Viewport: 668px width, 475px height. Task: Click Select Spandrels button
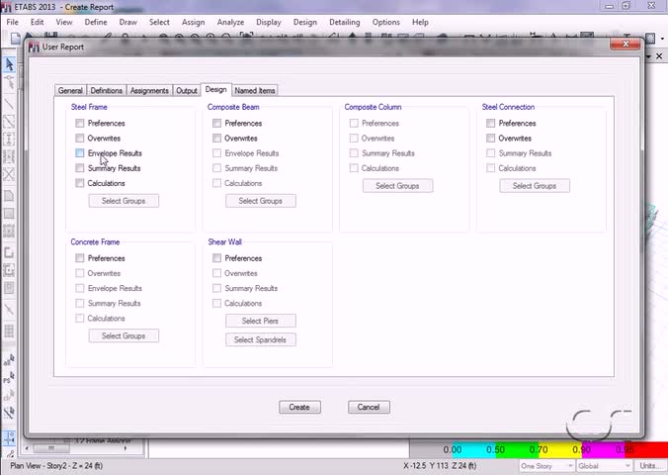pos(261,339)
